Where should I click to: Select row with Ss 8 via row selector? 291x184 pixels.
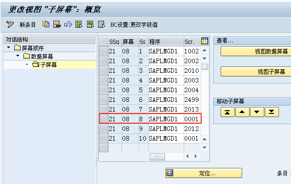[104, 119]
